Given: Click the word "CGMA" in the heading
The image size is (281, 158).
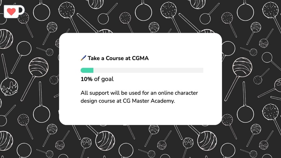Looking at the screenshot, I should click(x=140, y=58).
